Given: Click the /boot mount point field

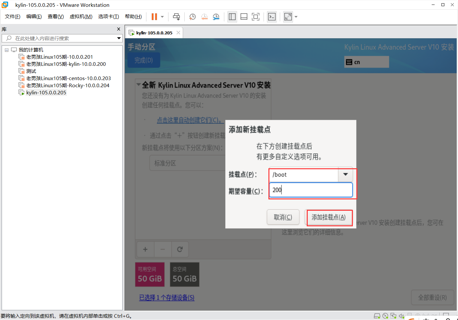Looking at the screenshot, I should tap(303, 175).
